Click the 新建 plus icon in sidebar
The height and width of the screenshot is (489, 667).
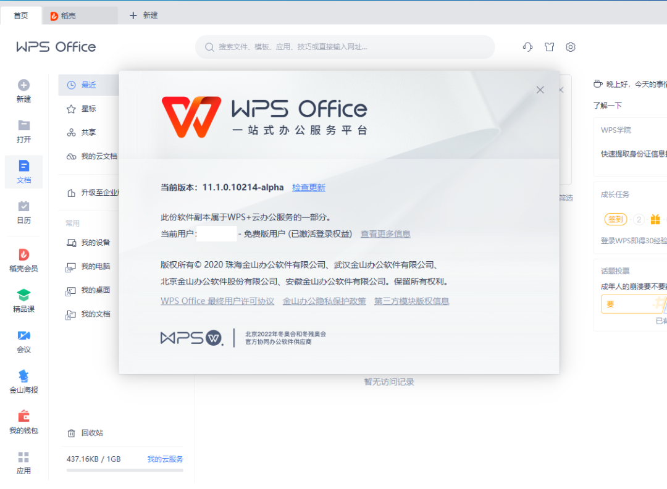[x=24, y=85]
